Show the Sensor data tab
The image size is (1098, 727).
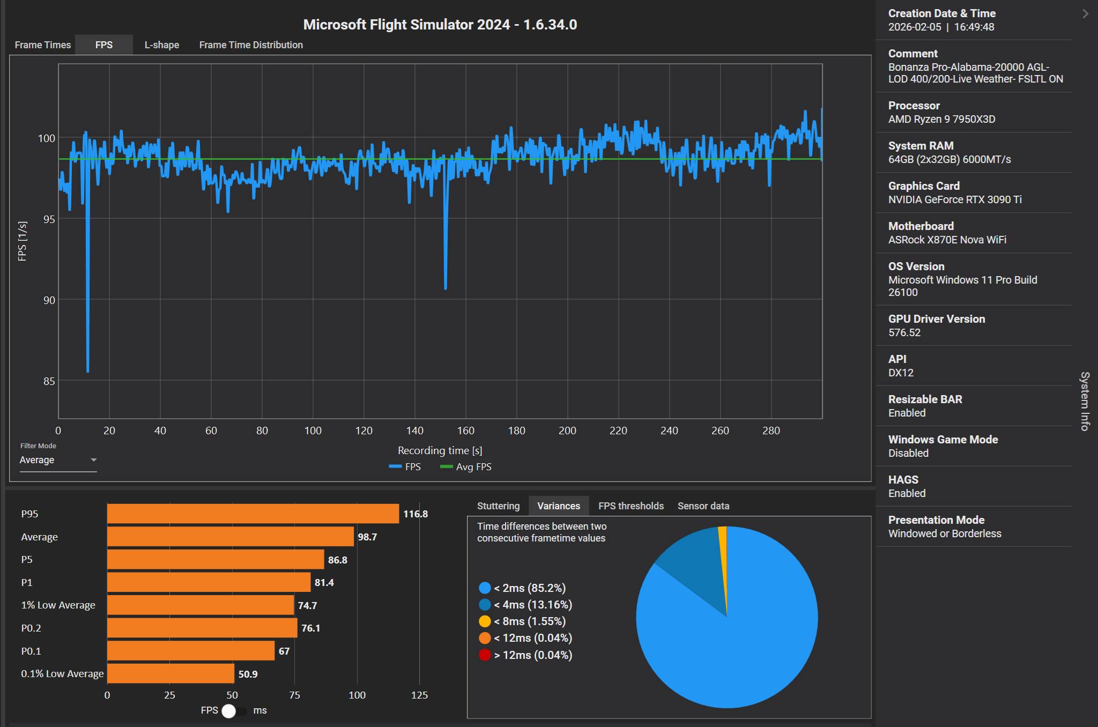pos(703,506)
